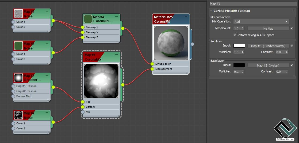Open Map #3 (Gradient Ramp) button
The width and height of the screenshot is (299, 143).
[x=268, y=46]
